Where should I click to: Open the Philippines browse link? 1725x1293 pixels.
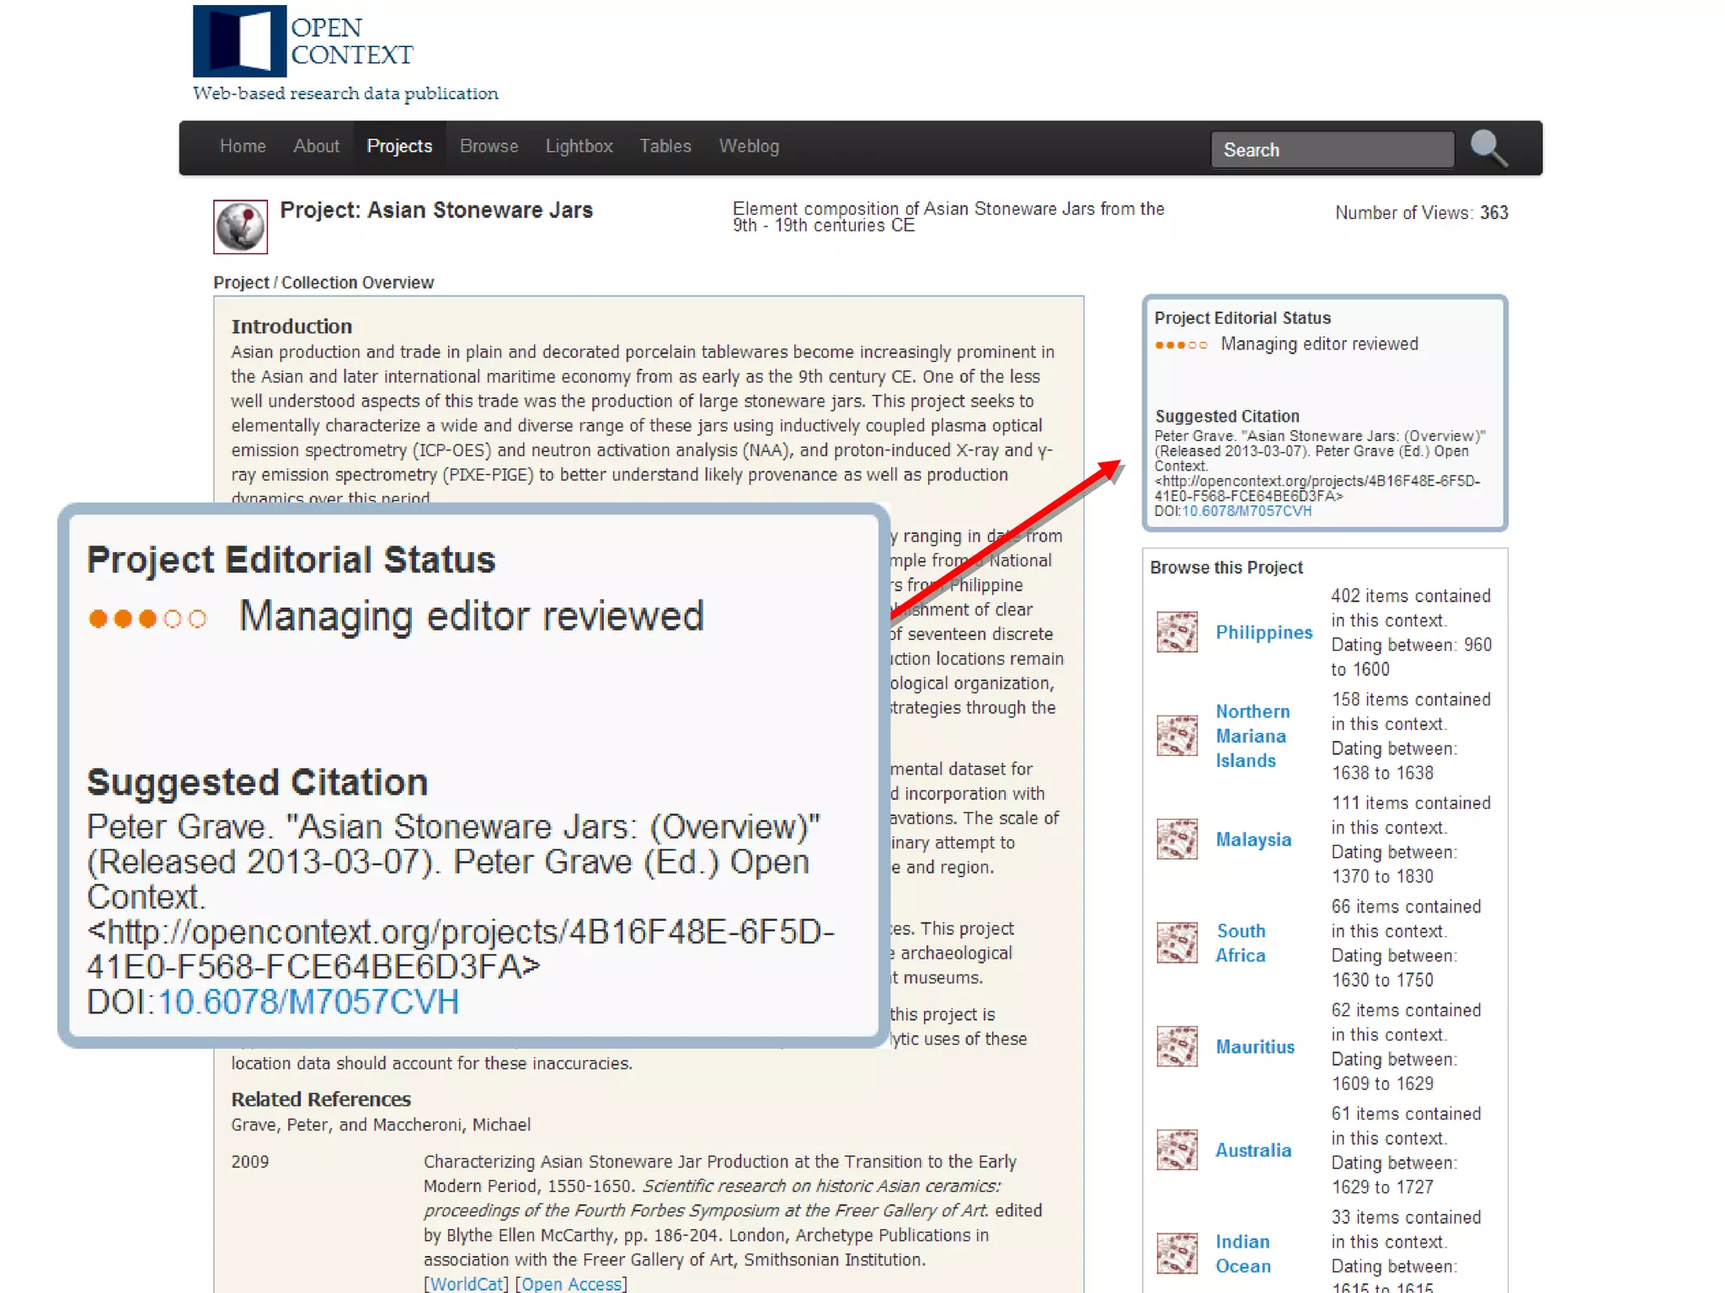point(1263,632)
